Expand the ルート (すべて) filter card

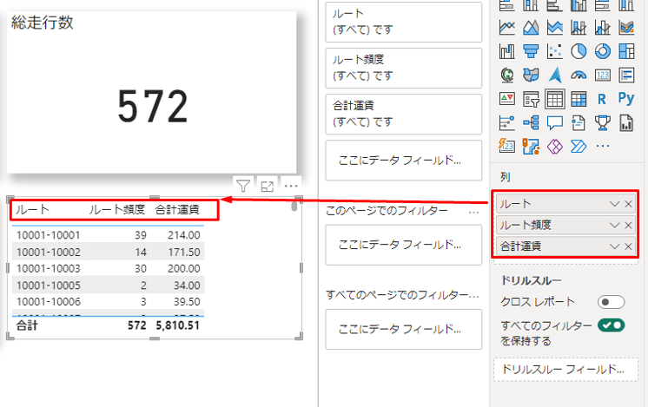tap(403, 22)
